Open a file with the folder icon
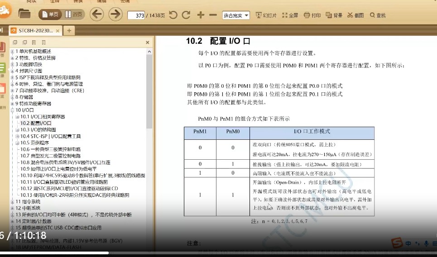This screenshot has height=257, width=437. point(24,14)
